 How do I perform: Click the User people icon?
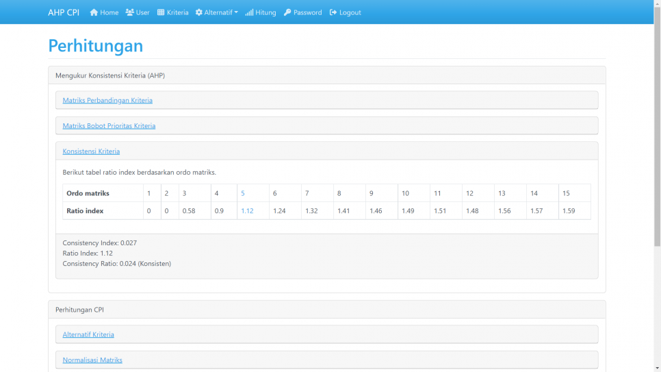(x=130, y=12)
